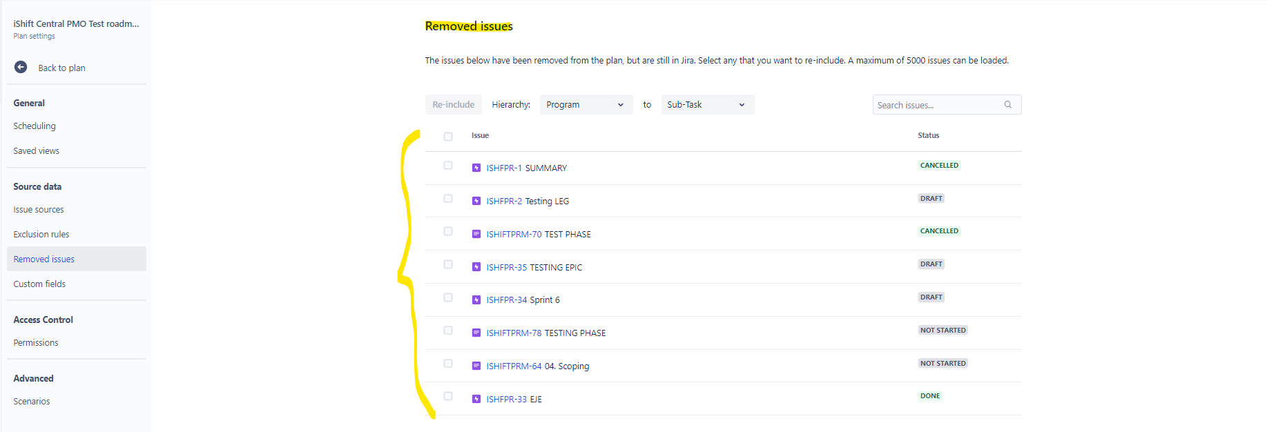Click the DRAFT status of ISHFPR-34
Screen dimensions: 1267x432
931,297
